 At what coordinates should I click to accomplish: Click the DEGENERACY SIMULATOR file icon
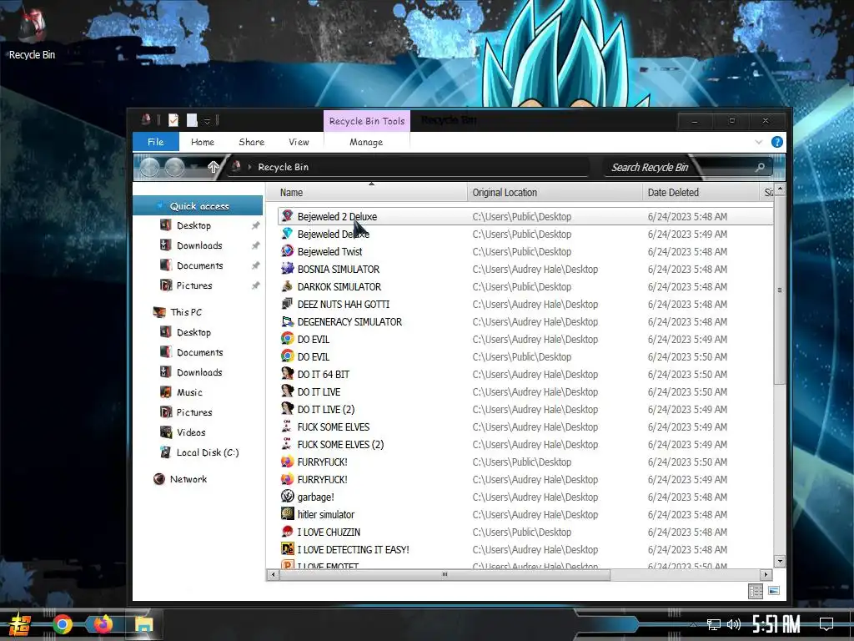(x=288, y=321)
